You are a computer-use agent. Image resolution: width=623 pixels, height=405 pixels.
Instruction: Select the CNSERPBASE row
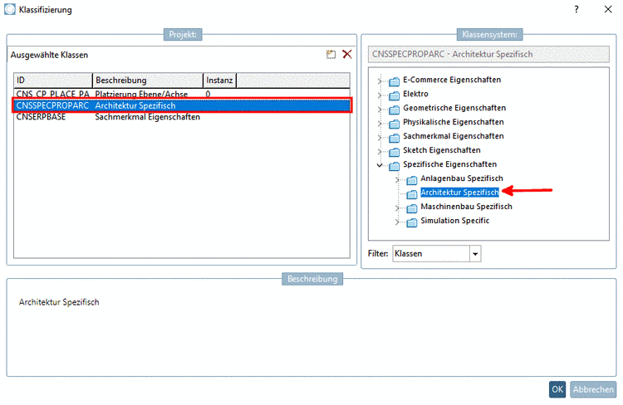[182, 117]
